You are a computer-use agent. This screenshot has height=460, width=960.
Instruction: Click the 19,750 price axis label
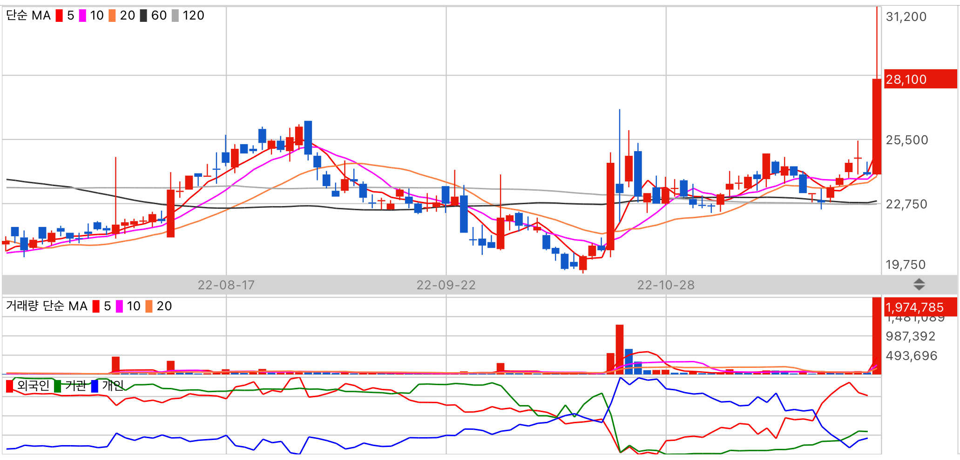coord(906,265)
